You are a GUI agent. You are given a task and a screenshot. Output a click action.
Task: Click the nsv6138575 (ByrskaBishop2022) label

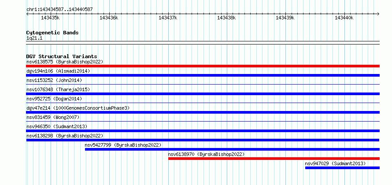click(x=65, y=62)
